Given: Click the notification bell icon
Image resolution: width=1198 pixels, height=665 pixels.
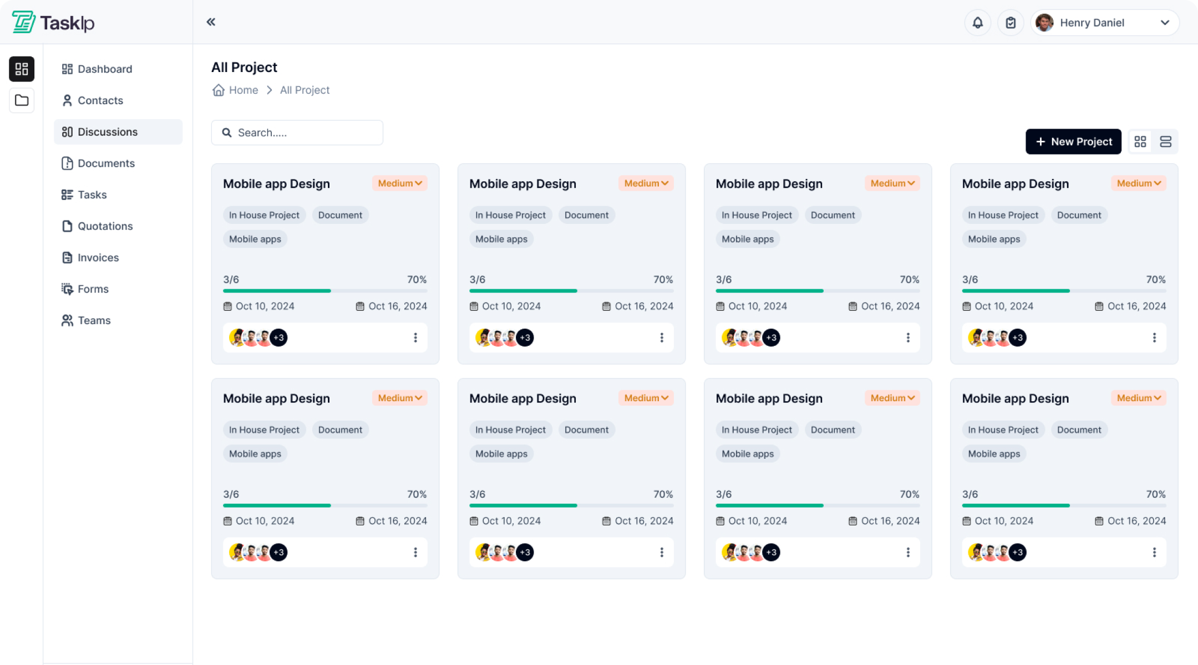Looking at the screenshot, I should tap(978, 22).
